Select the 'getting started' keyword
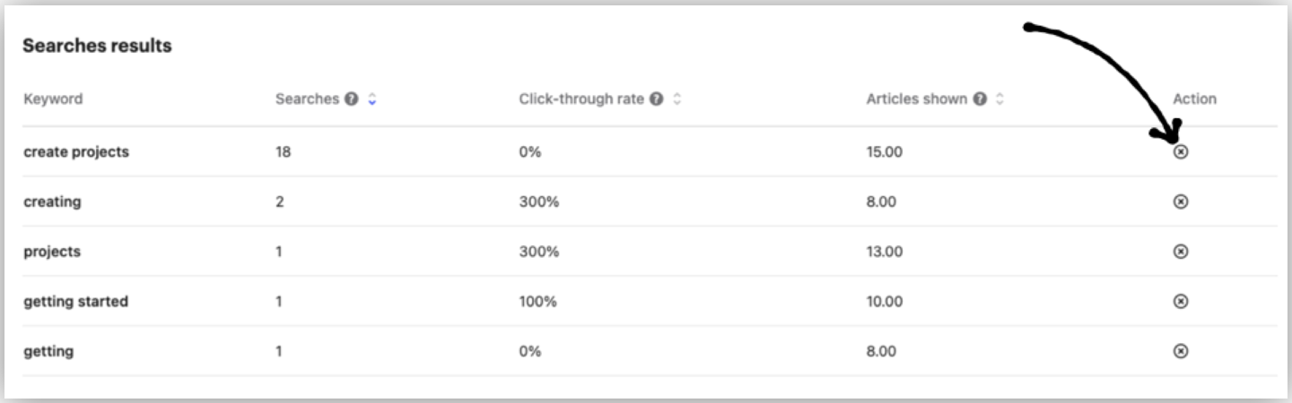1292x403 pixels. (75, 302)
